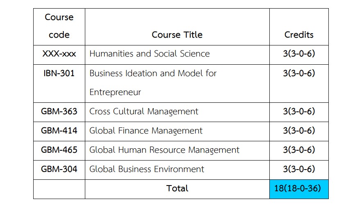Viewport: 362px width, 206px height.
Task: Select the GBM-465 course code cell
Action: pos(59,150)
